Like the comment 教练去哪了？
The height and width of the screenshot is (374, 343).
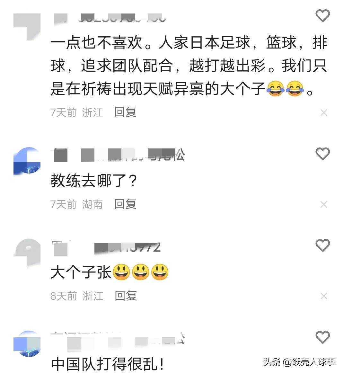pos(322,154)
